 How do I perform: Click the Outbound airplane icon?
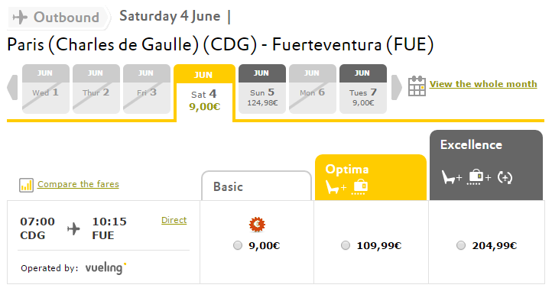coord(20,18)
